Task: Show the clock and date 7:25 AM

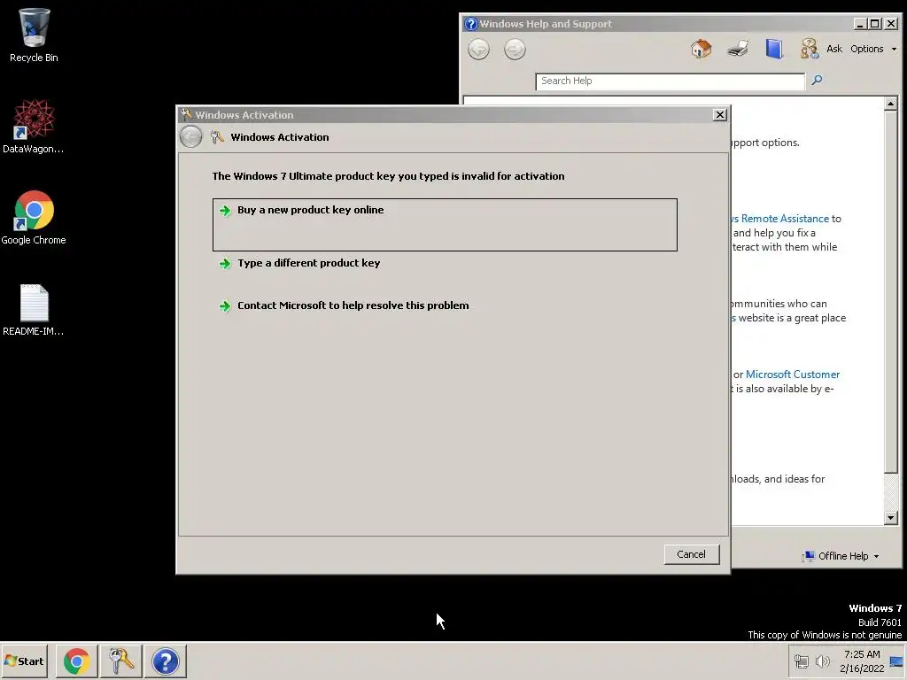Action: tap(862, 661)
